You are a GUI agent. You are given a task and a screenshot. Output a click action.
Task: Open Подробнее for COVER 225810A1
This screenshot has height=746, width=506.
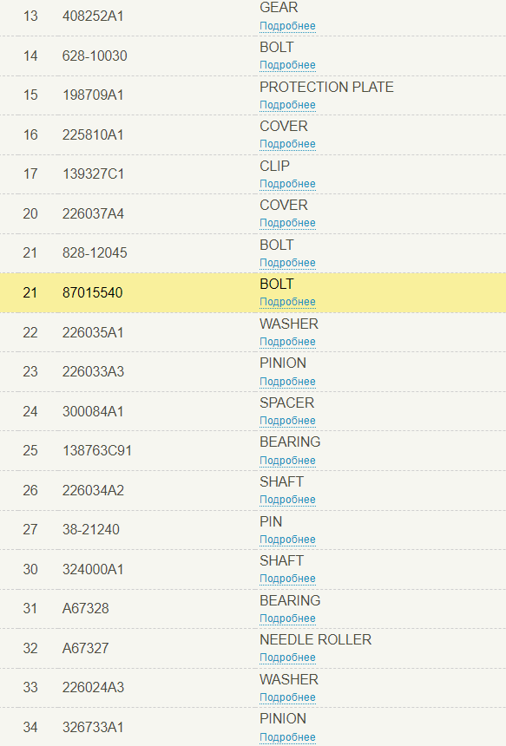[x=287, y=144]
